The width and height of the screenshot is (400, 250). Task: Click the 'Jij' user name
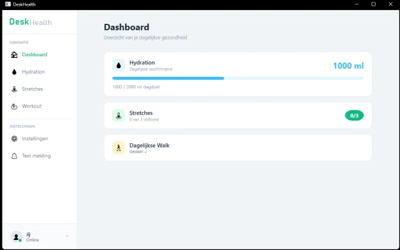coord(28,235)
